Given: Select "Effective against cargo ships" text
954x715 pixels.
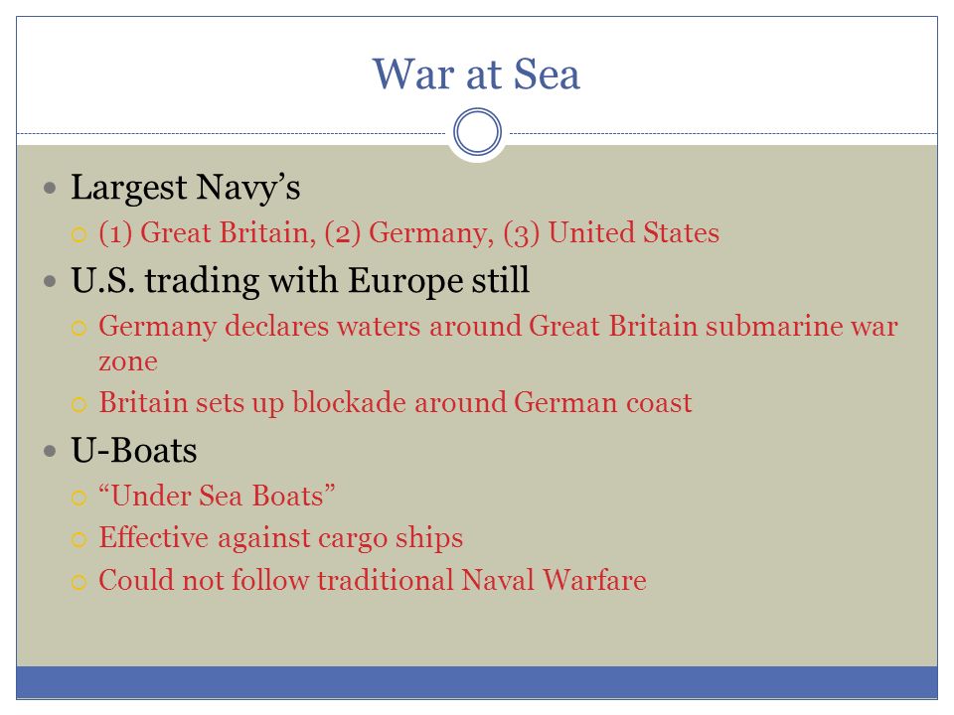Looking at the screenshot, I should click(x=281, y=538).
